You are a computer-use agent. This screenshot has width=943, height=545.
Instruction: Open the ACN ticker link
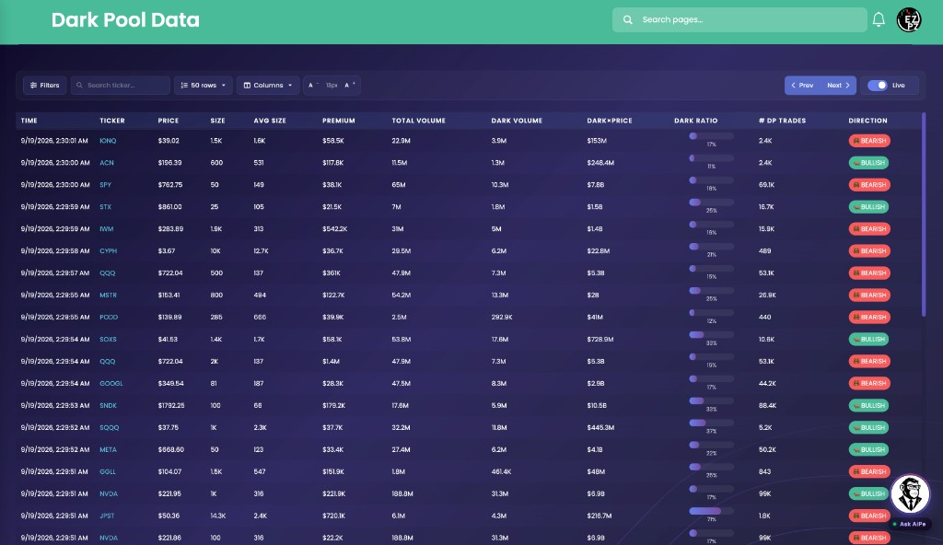107,163
